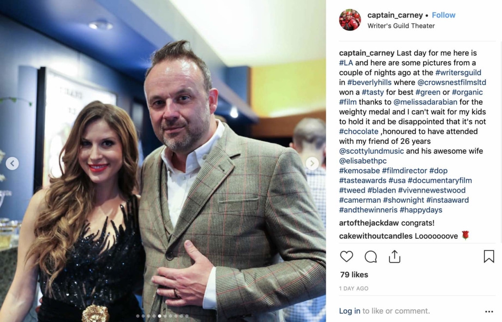Visit @crowsnestfilmsltd profile mention
Viewport: 502px width, 322px height.
452,82
